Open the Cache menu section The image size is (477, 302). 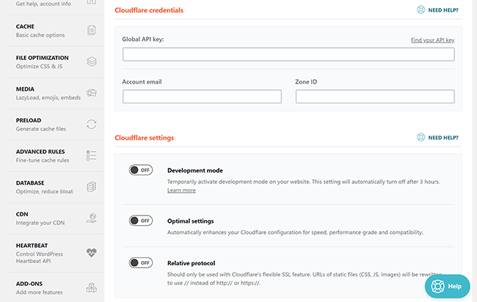[x=56, y=31]
